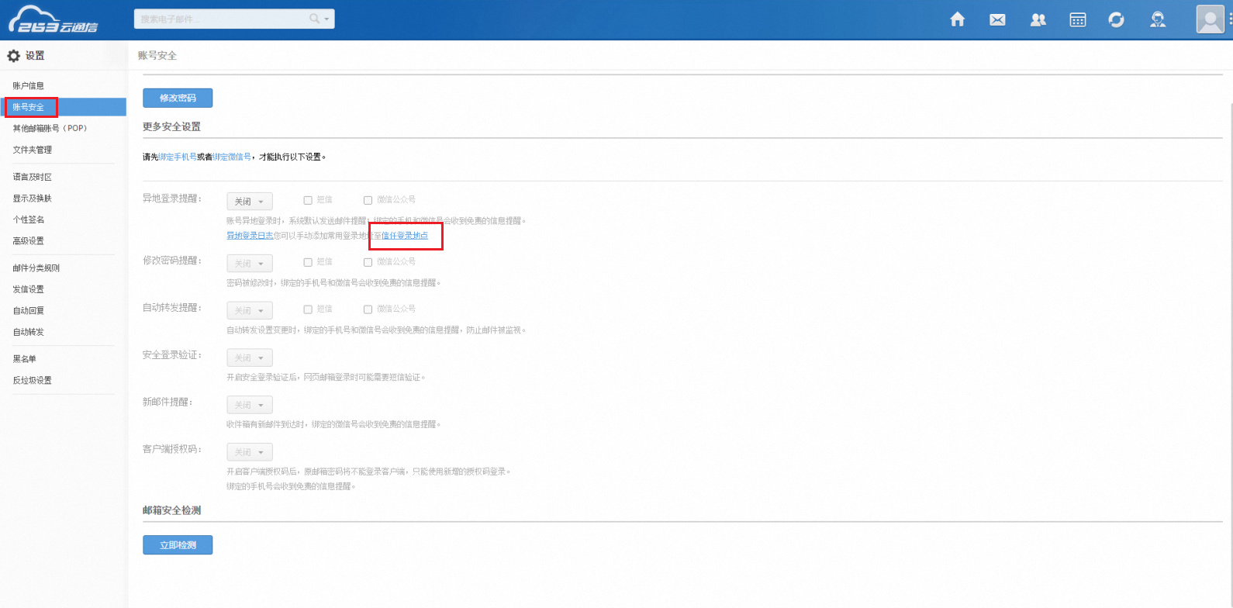The width and height of the screenshot is (1233, 608).
Task: Click the email search input field
Action: point(221,19)
